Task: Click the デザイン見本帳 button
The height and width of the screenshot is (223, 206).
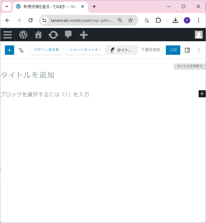Action: coord(46,50)
